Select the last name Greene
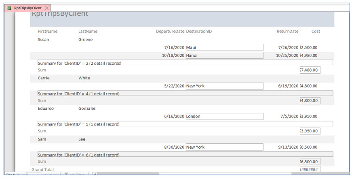The height and width of the screenshot is (179, 354). pos(85,40)
